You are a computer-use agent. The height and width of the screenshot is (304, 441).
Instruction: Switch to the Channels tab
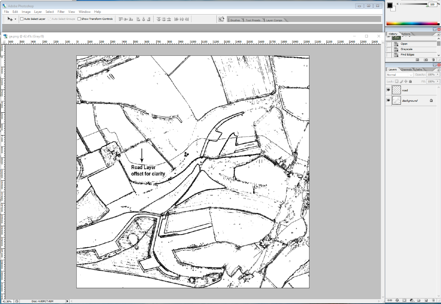click(406, 69)
